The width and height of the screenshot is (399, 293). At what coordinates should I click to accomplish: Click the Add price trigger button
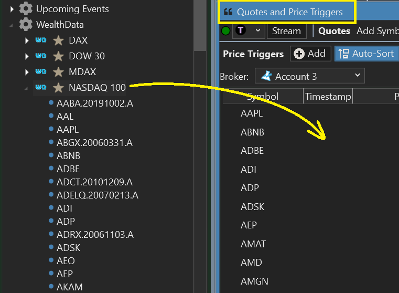tap(310, 54)
